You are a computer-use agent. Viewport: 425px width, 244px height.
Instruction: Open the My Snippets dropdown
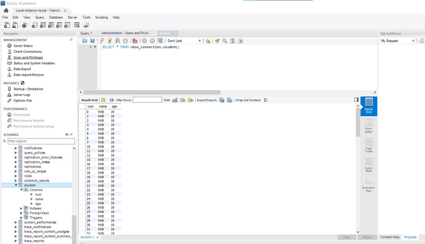(397, 41)
